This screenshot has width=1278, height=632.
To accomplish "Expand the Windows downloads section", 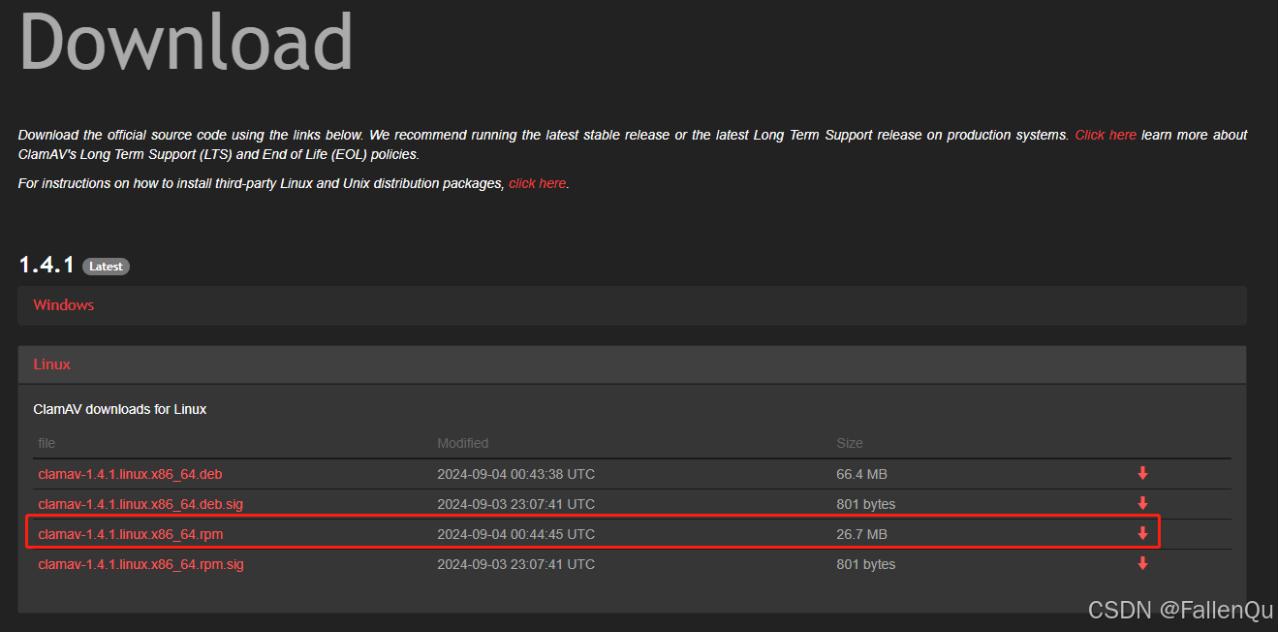I will 632,305.
